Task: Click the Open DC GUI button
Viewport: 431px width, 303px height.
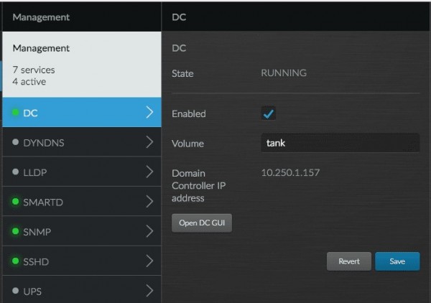Action: point(202,223)
